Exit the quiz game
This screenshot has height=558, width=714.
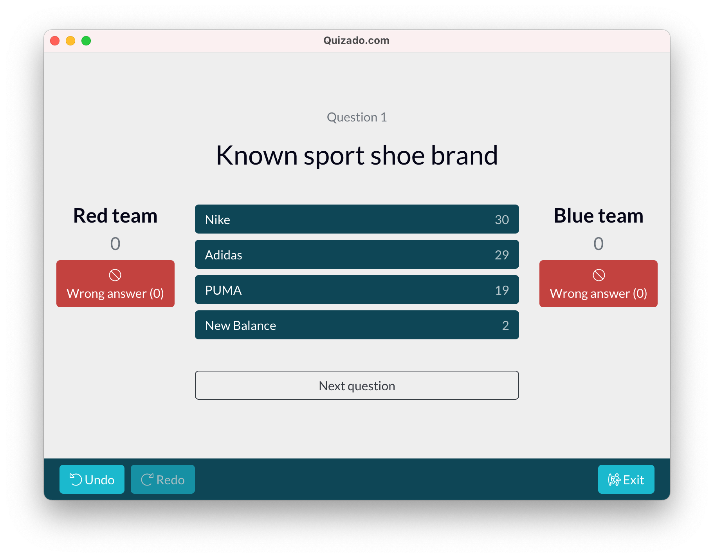626,479
